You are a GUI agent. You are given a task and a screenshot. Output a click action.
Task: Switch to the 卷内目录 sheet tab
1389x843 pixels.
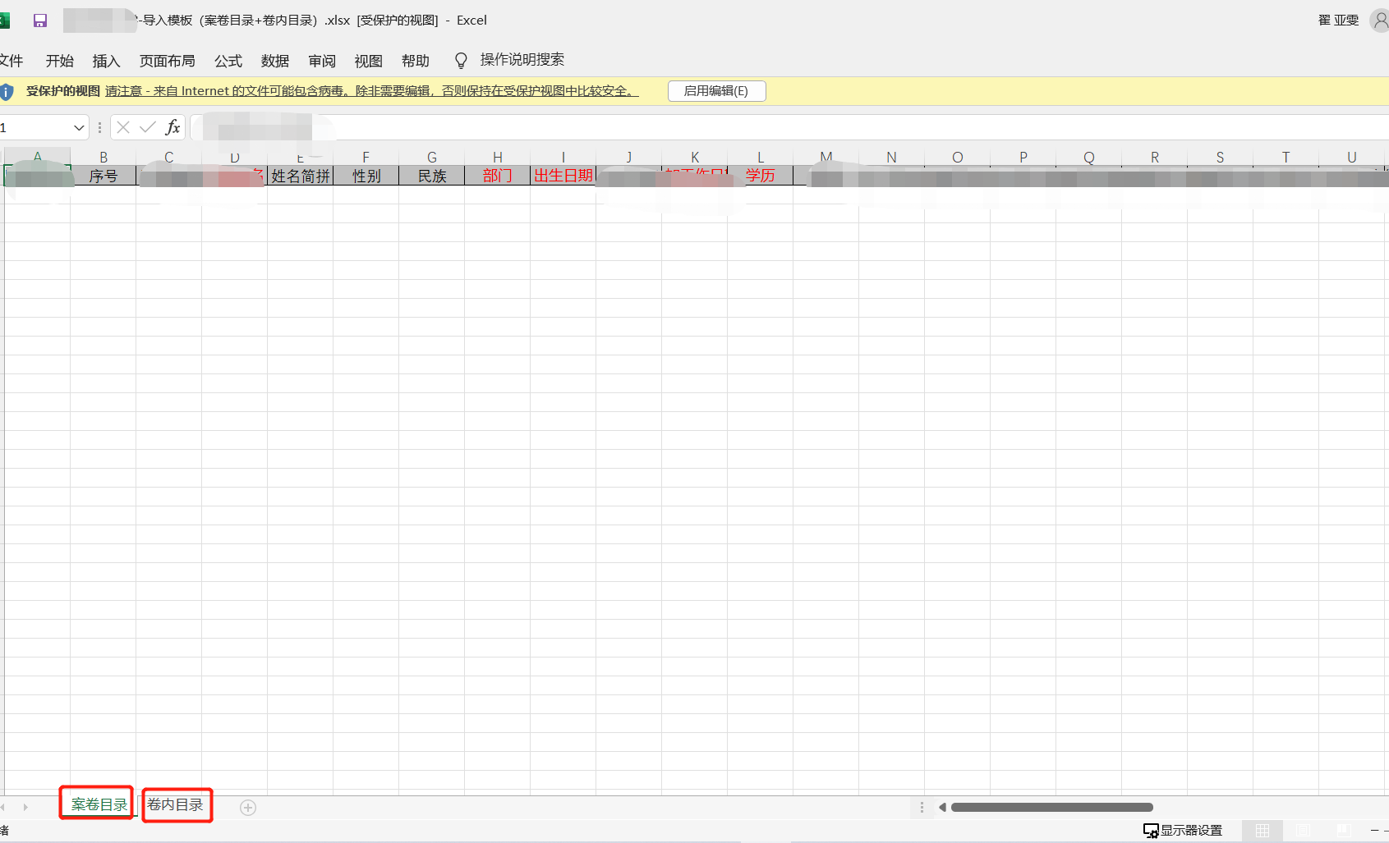point(176,805)
